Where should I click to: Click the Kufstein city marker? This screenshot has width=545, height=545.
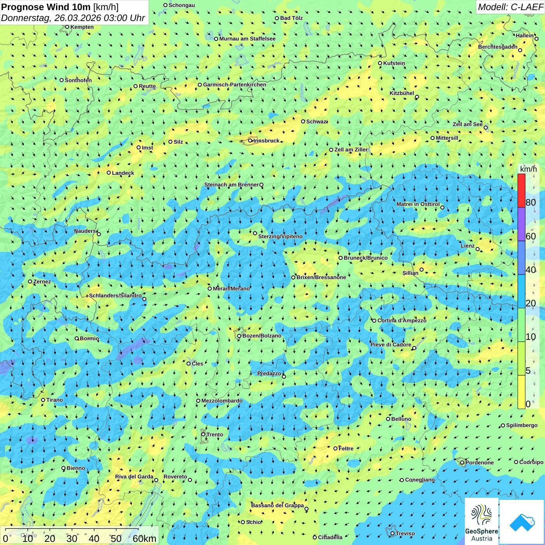[x=380, y=63]
